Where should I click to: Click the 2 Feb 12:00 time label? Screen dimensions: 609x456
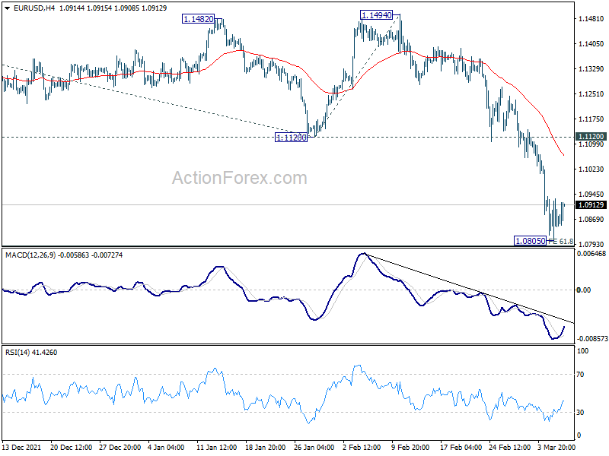coord(362,448)
